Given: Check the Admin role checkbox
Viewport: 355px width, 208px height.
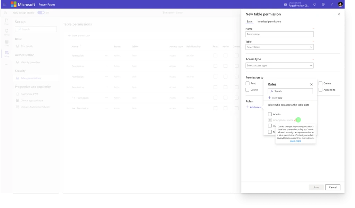Looking at the screenshot, I should [270, 114].
